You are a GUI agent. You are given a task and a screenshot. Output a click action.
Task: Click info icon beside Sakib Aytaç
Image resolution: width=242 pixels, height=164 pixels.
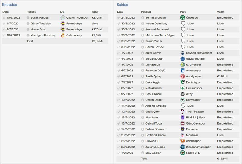click(143, 77)
